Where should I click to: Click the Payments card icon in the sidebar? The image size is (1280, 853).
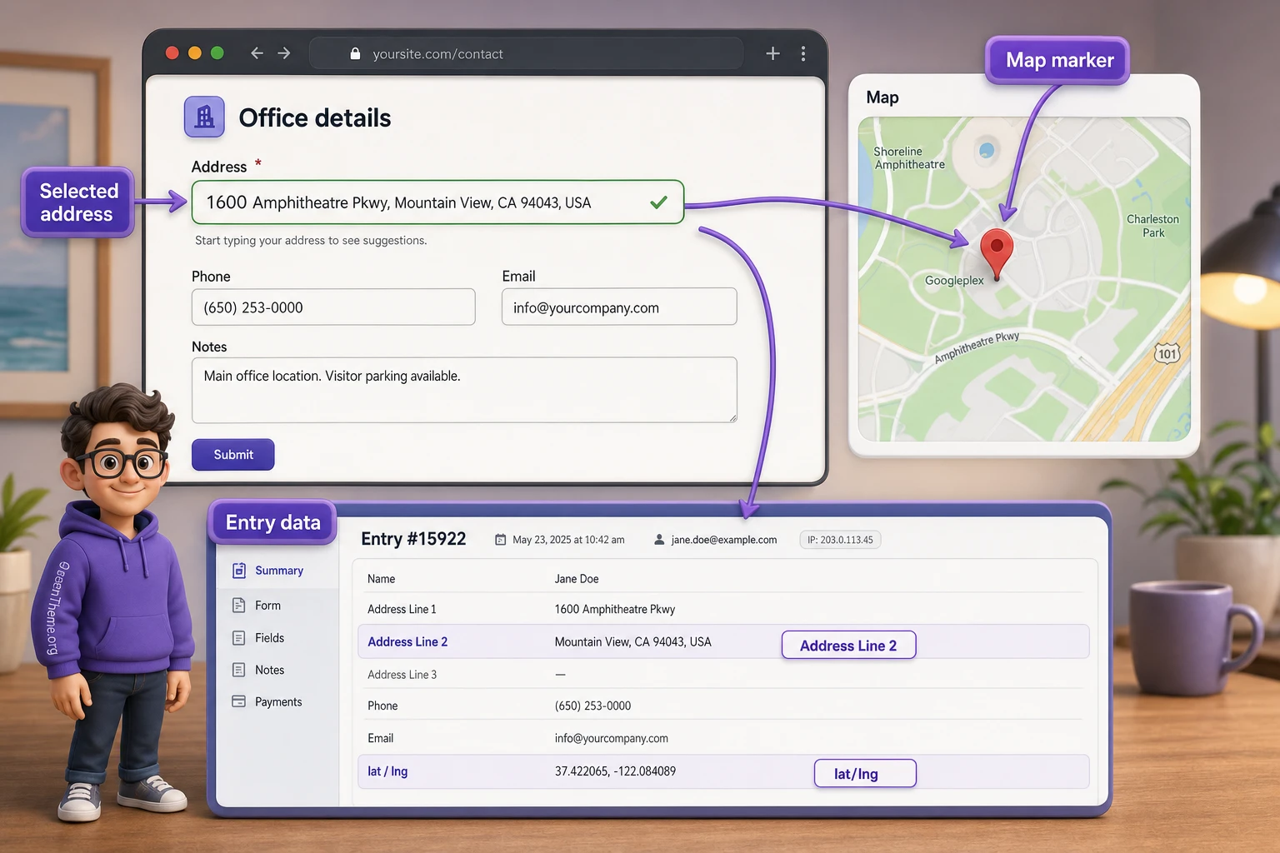pyautogui.click(x=238, y=701)
